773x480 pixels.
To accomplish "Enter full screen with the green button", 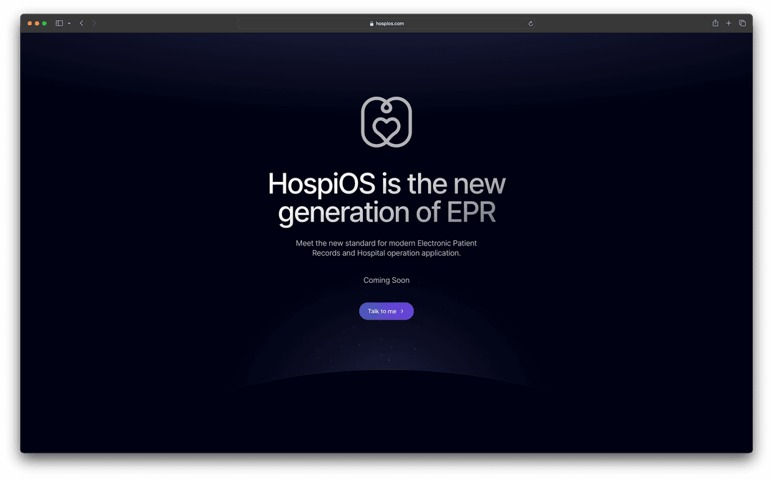I will point(44,24).
